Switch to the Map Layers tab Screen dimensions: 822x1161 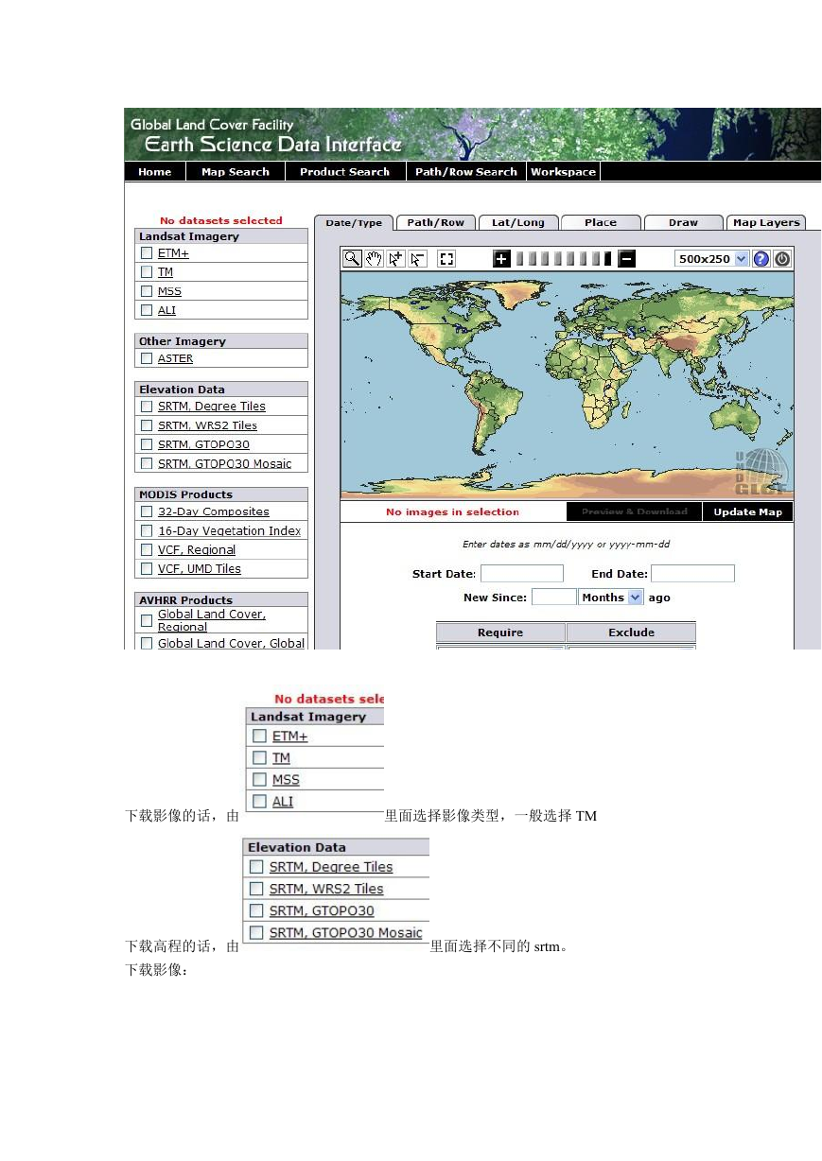coord(766,223)
